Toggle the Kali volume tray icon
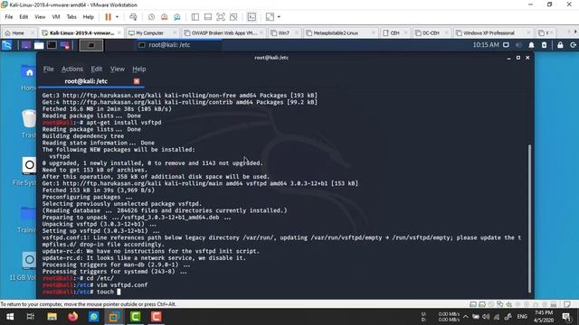The height and width of the screenshot is (325, 579). click(x=518, y=45)
